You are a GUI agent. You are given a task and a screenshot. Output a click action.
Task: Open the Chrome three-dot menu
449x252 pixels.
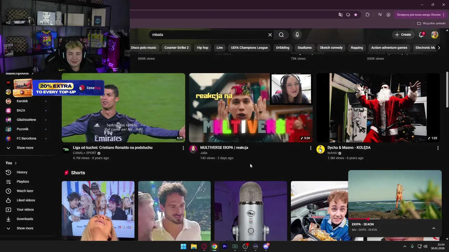[x=443, y=15]
